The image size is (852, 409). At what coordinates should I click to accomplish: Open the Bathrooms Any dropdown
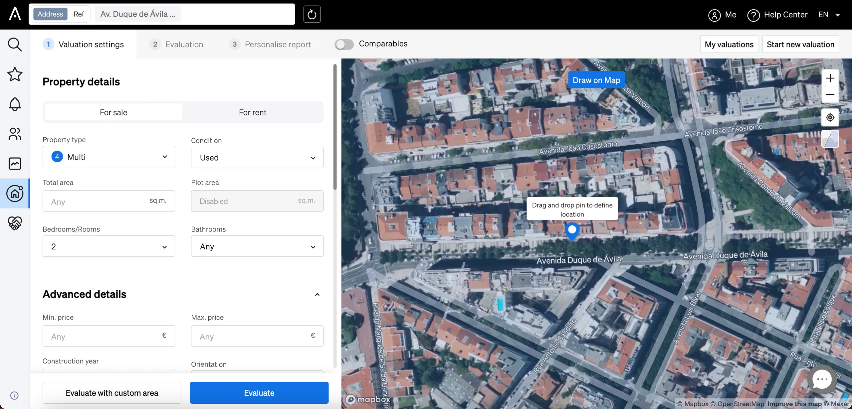coord(257,246)
